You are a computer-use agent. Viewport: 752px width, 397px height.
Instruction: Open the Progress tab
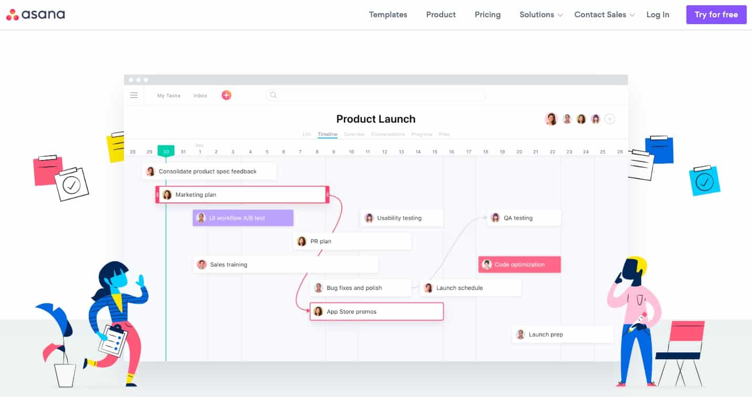pos(422,134)
